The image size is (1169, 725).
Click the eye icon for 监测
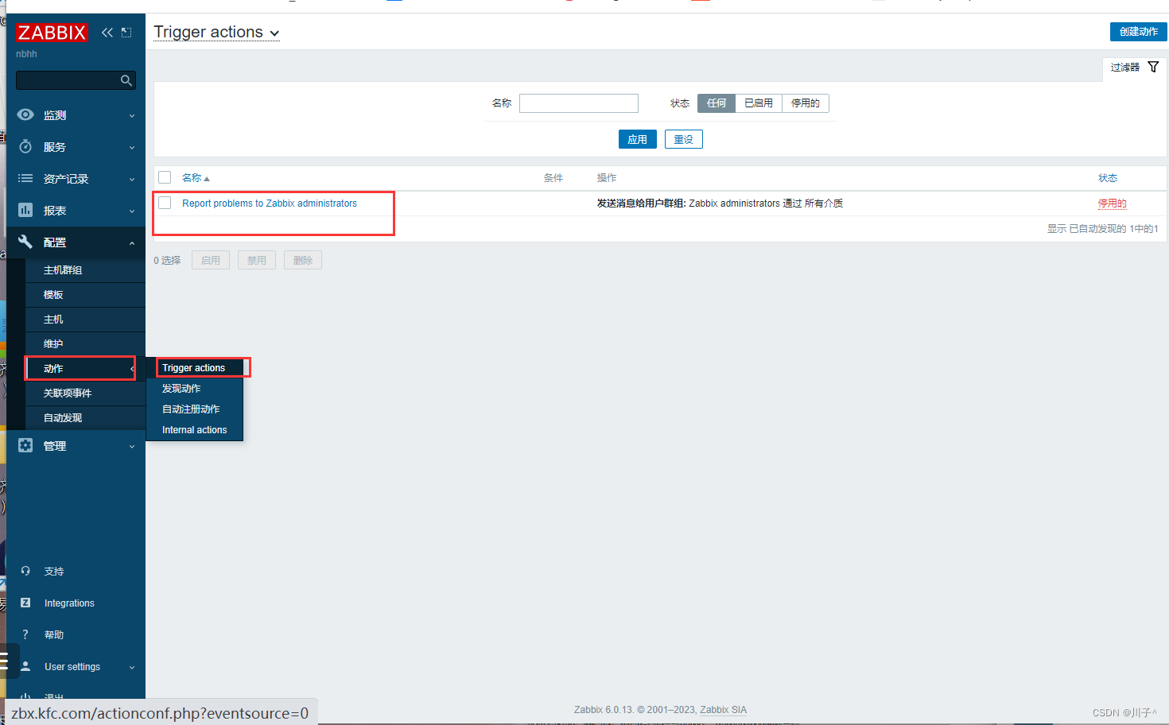point(25,114)
